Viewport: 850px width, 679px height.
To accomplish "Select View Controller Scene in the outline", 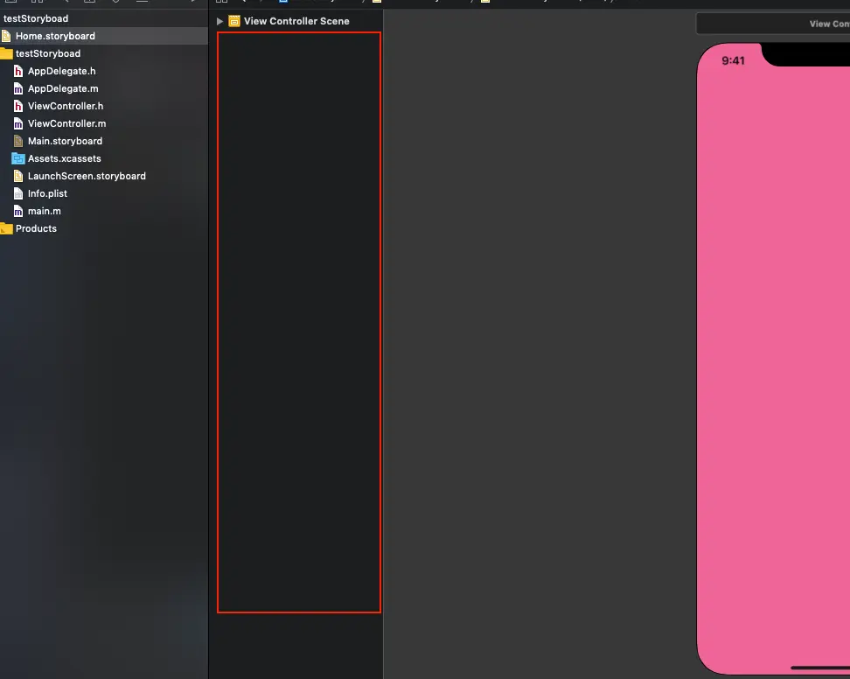I will [296, 21].
